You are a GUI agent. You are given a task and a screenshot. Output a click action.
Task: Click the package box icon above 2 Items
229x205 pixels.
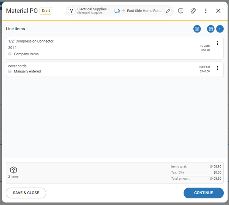[x=14, y=170]
